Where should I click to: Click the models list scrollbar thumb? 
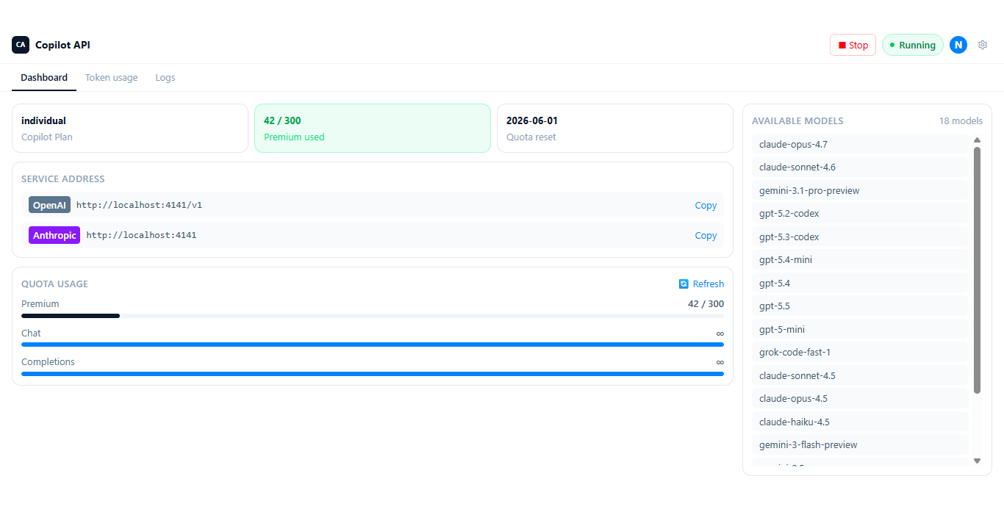click(x=977, y=270)
